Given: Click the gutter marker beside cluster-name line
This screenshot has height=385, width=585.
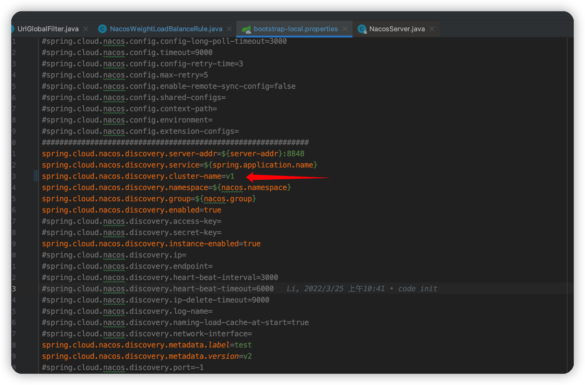Looking at the screenshot, I should coord(36,176).
